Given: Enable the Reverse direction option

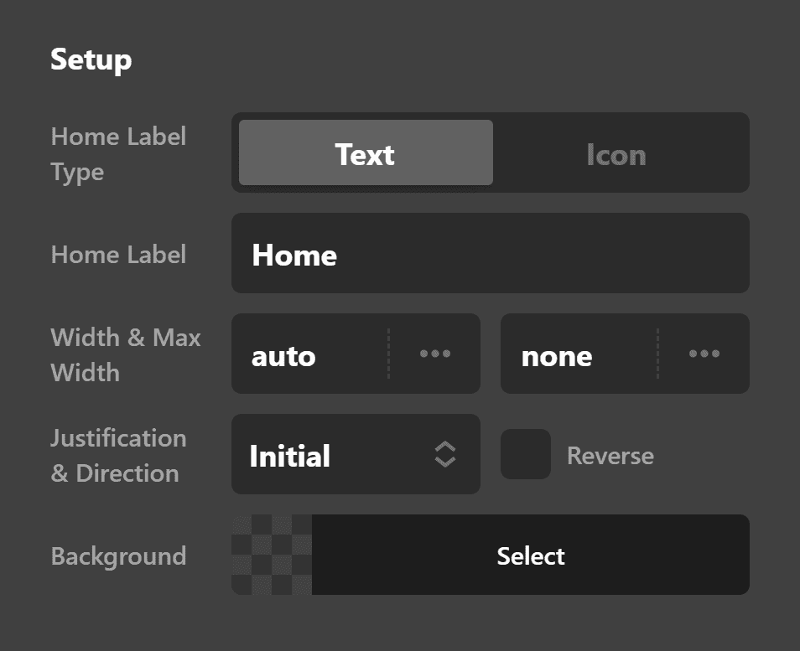Looking at the screenshot, I should point(525,454).
